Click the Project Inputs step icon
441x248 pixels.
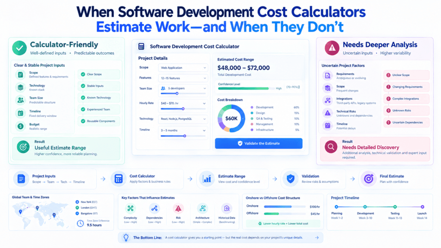(x=21, y=179)
